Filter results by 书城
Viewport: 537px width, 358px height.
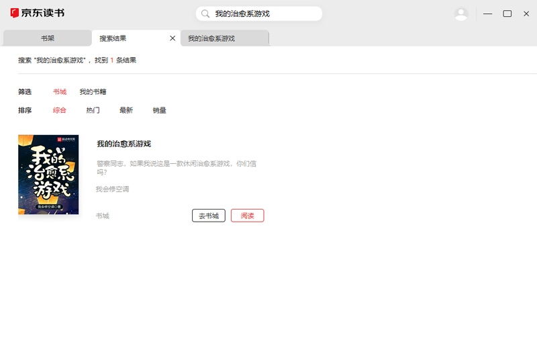point(60,91)
